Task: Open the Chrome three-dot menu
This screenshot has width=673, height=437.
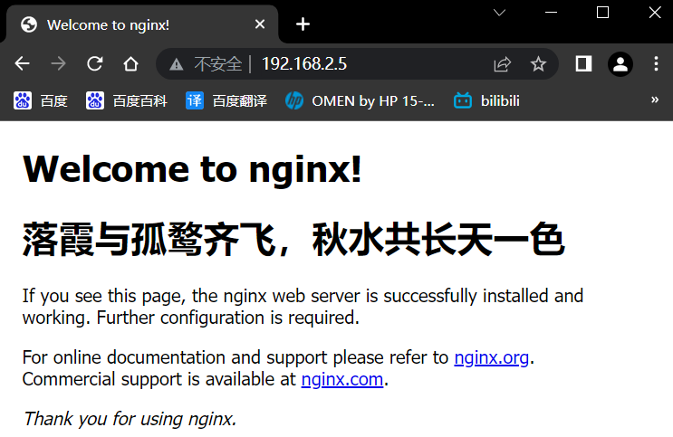Action: coord(656,64)
